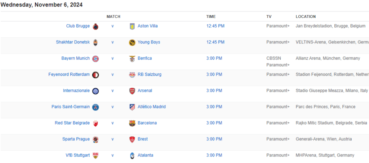
Task: Open the Atlético Madrid team link
Action: point(152,107)
